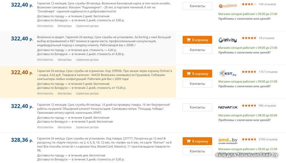
Task: Open Импортеры link in izliv.by offer
Action: click(x=65, y=60)
